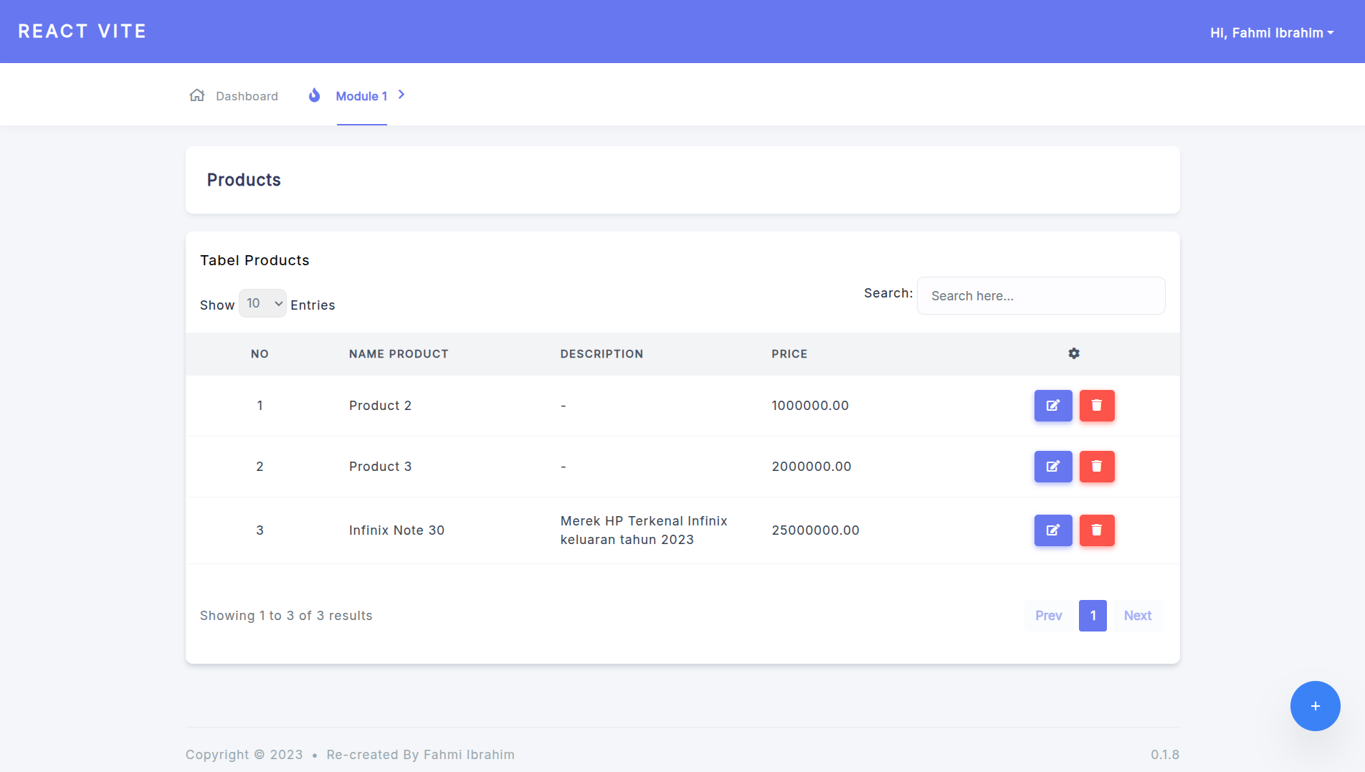This screenshot has height=772, width=1365.
Task: Open the Show entries count dropdown
Action: [262, 303]
